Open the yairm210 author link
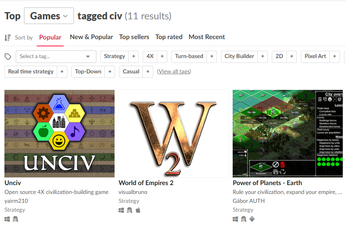Screen dimensions: 346x225 tap(16, 201)
